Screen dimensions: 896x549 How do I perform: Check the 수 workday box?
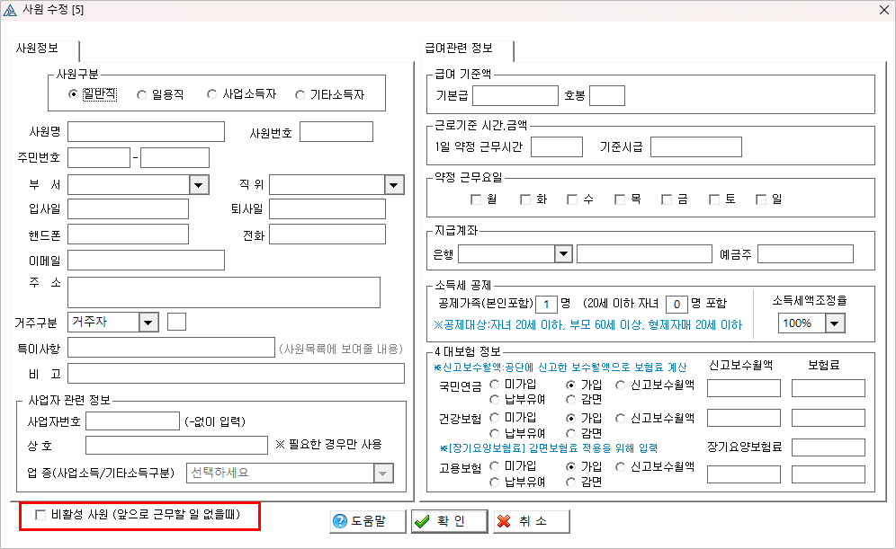[572, 199]
